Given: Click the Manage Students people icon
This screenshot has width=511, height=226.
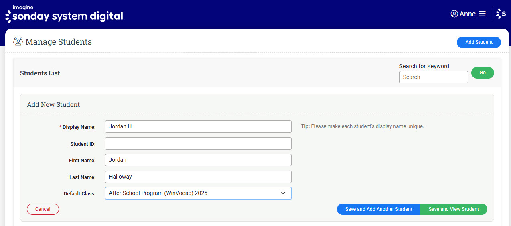Looking at the screenshot, I should pyautogui.click(x=18, y=42).
